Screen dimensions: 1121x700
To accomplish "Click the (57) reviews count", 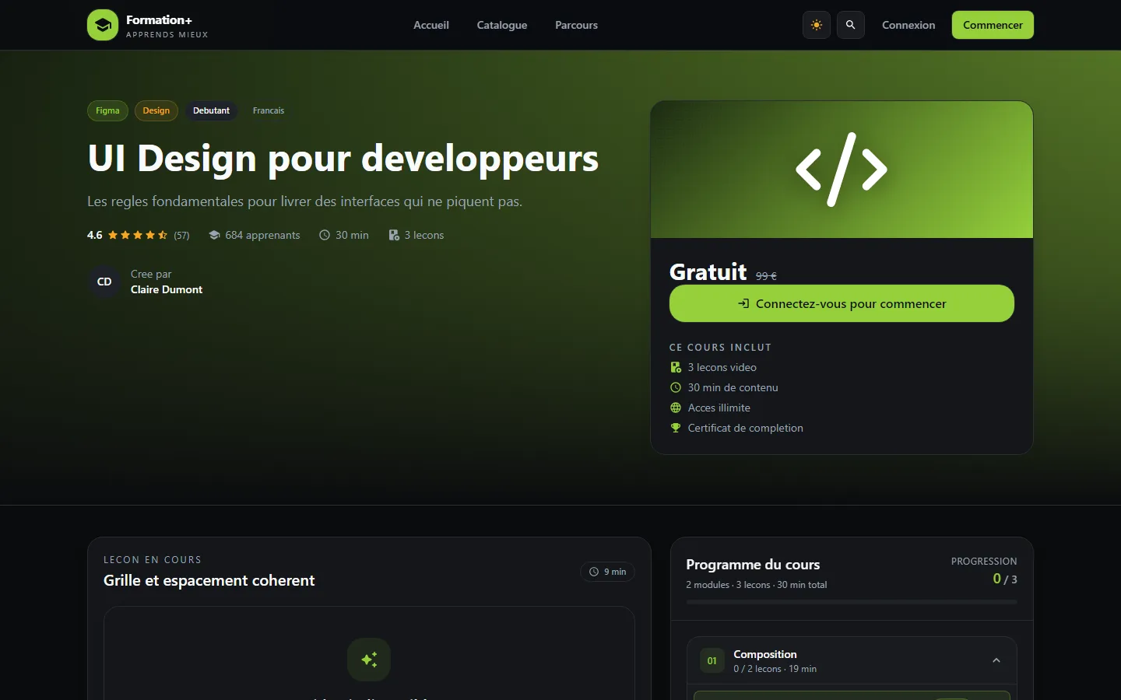I will pos(181,236).
